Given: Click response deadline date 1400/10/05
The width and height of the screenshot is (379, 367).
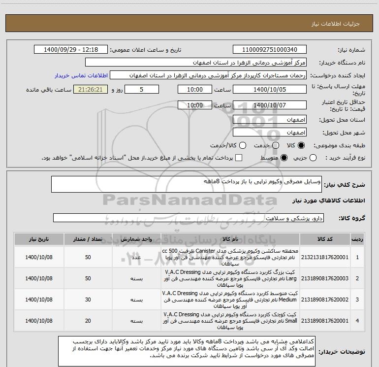Looking at the screenshot, I should coord(270,89).
